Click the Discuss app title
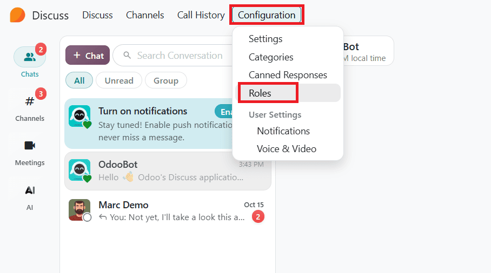The image size is (491, 273). tap(50, 15)
